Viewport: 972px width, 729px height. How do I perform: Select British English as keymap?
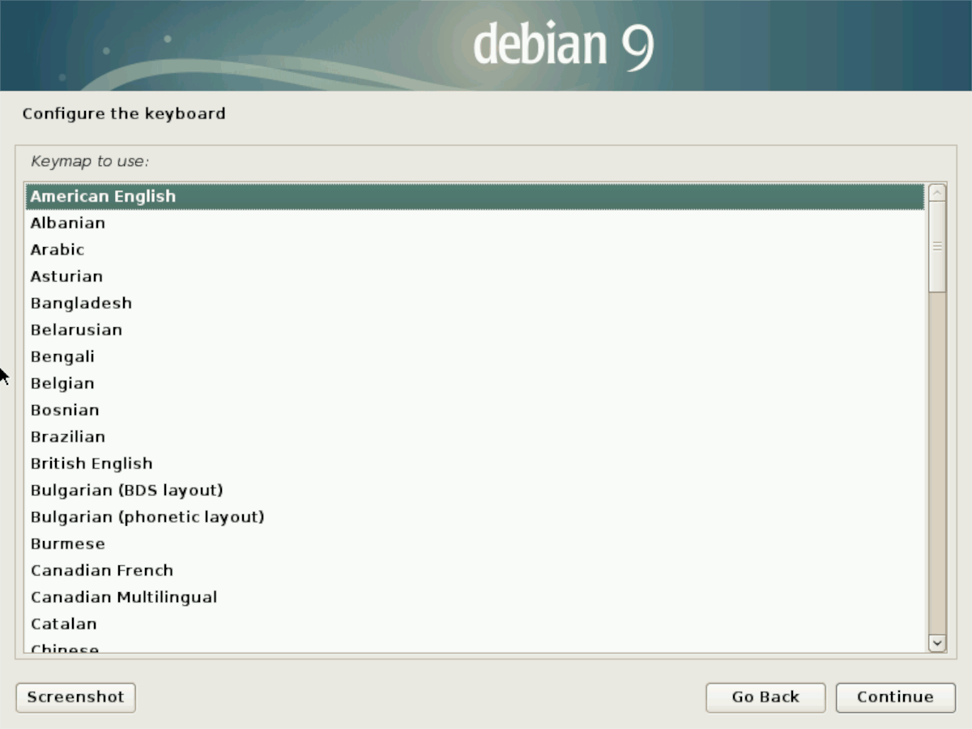[91, 463]
